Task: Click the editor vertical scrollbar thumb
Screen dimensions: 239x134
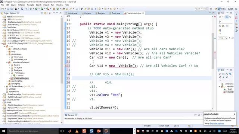Action: 213,51
